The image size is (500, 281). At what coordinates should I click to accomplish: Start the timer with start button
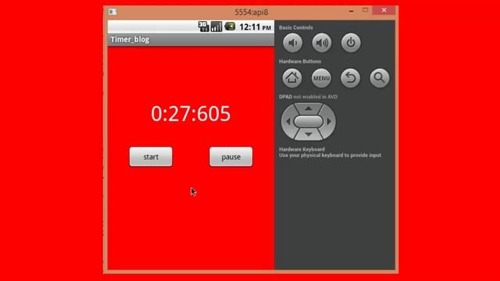pyautogui.click(x=151, y=157)
